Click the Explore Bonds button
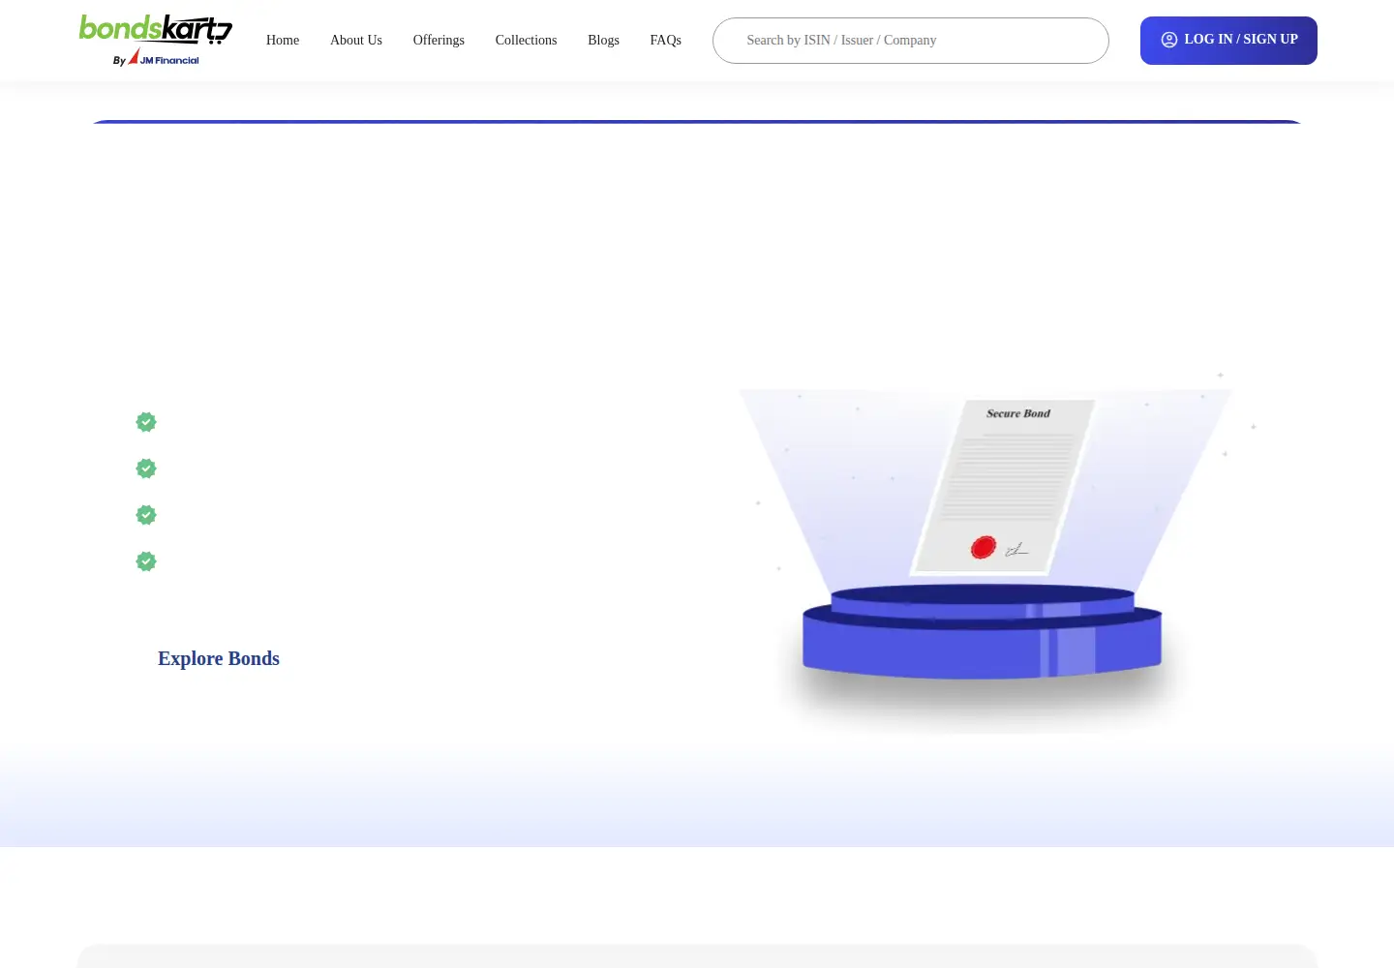This screenshot has height=968, width=1394. coord(219,658)
